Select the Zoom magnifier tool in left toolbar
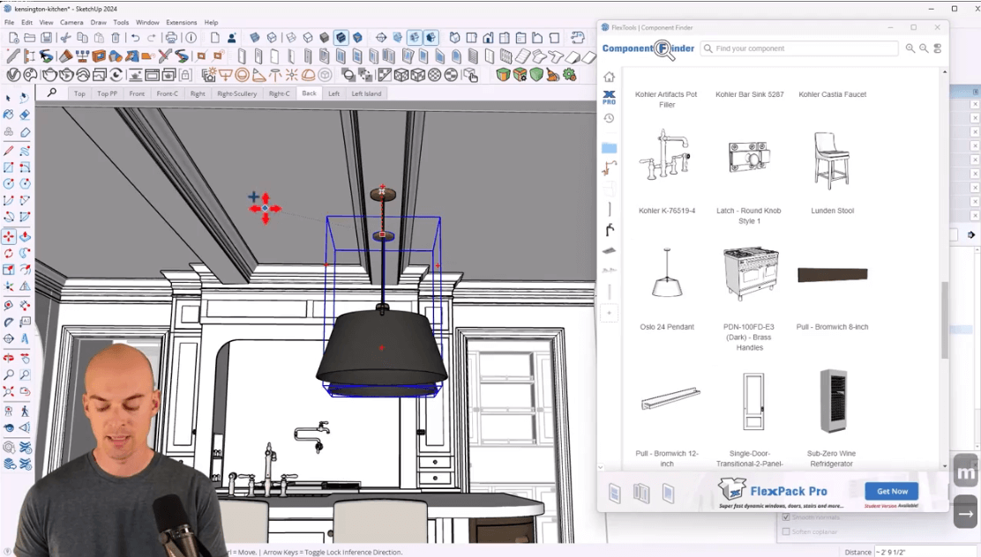 [x=9, y=375]
